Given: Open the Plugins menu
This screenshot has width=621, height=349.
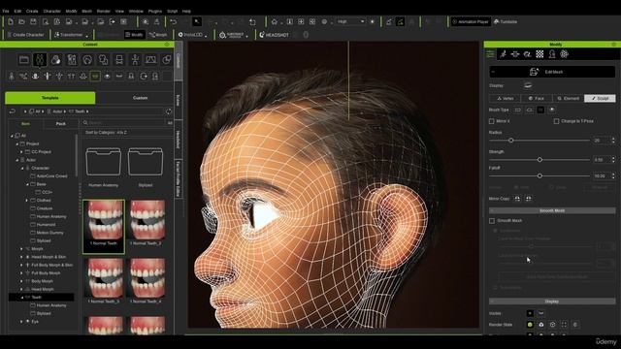Looking at the screenshot, I should [155, 11].
